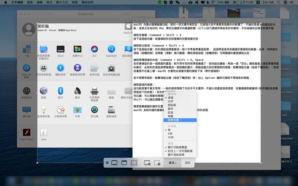Click the Wi-Fi status icon in menu bar
The height and width of the screenshot is (186, 298).
pos(213,2)
